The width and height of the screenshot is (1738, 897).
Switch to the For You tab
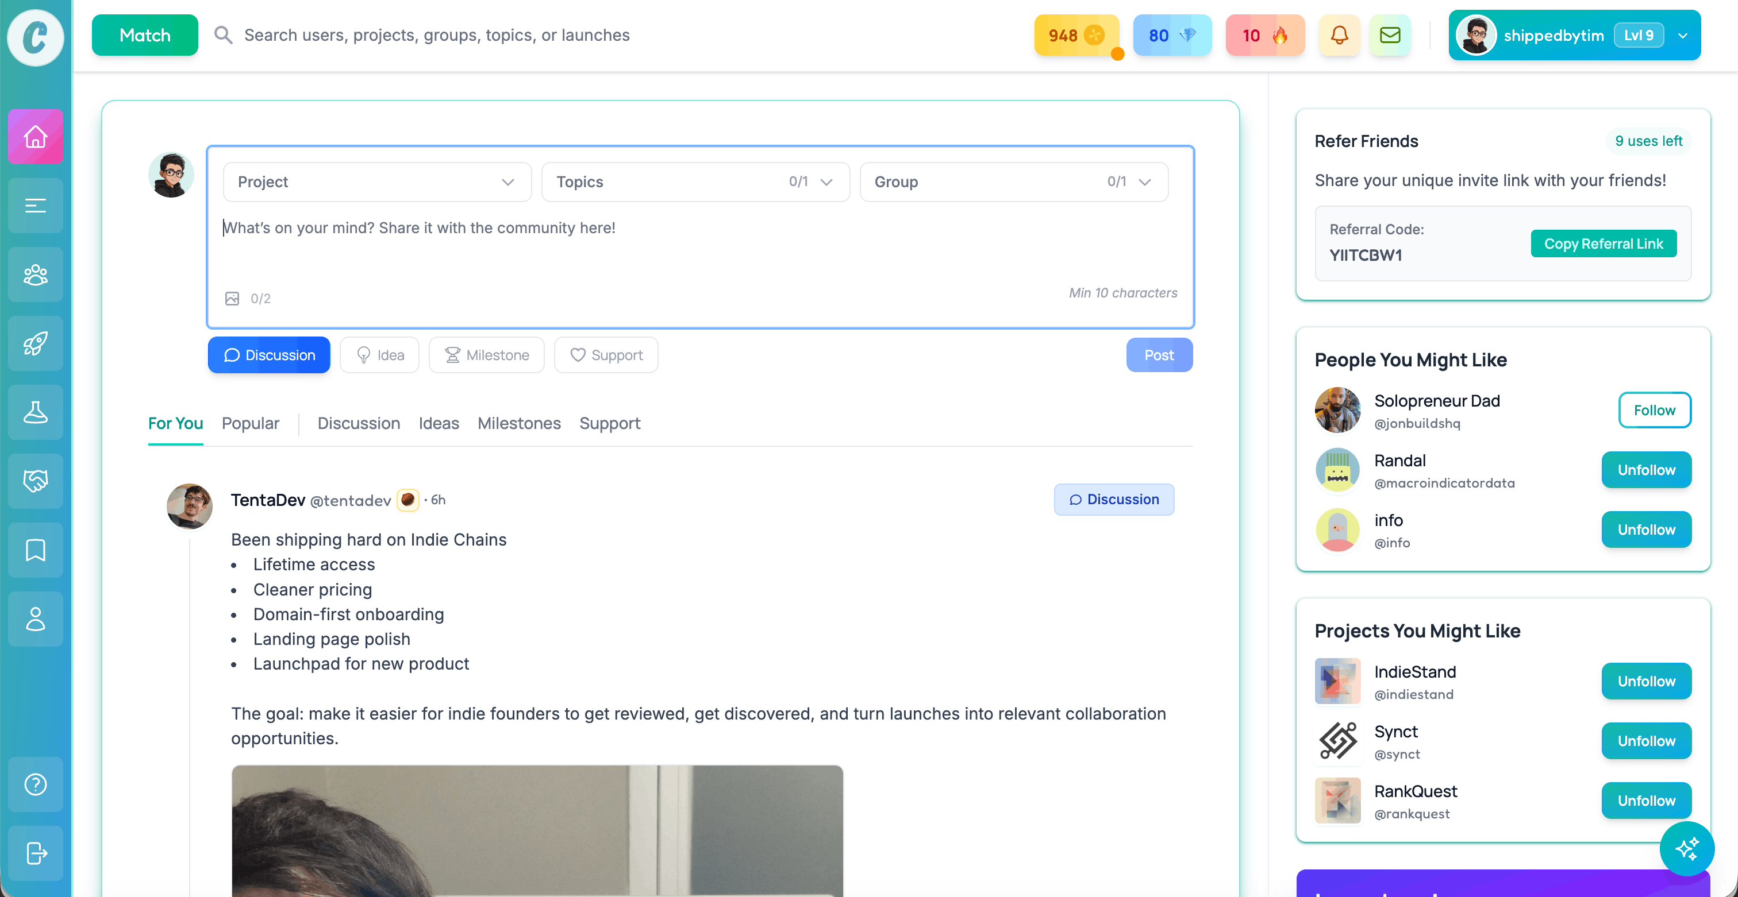175,423
